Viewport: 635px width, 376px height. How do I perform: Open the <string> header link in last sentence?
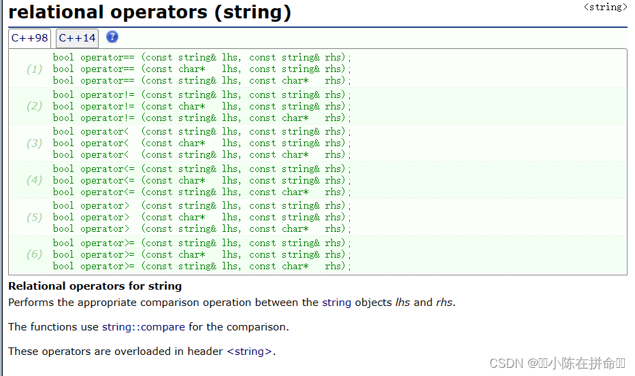tap(249, 352)
